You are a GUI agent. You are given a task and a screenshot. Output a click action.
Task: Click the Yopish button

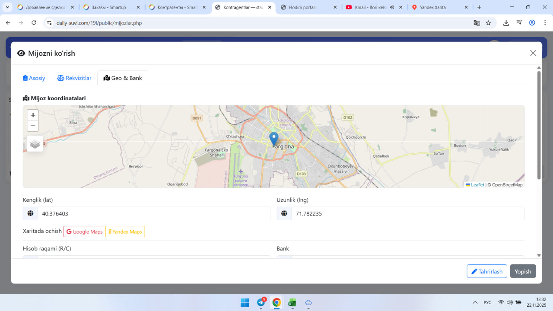coord(523,271)
